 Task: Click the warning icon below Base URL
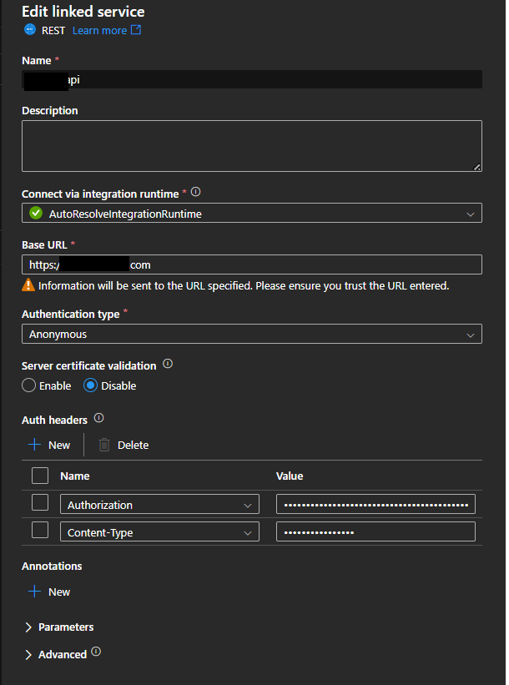pos(28,285)
